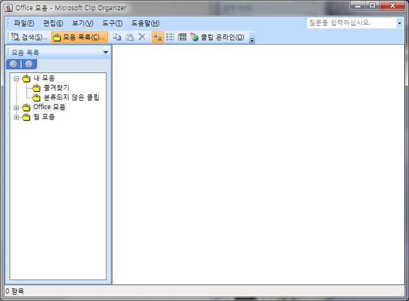Screen dimensions: 409x301
Task: Click the 0 항목 status bar text
Action: click(x=14, y=291)
